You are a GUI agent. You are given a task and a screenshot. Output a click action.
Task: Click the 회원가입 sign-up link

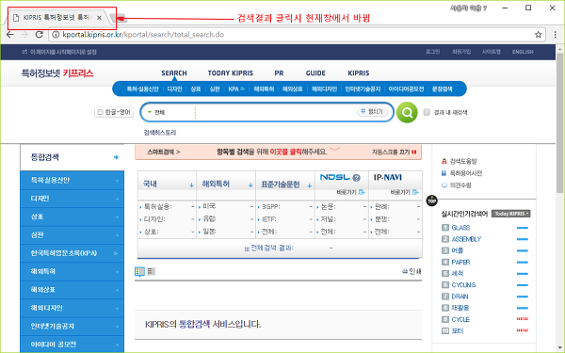461,52
